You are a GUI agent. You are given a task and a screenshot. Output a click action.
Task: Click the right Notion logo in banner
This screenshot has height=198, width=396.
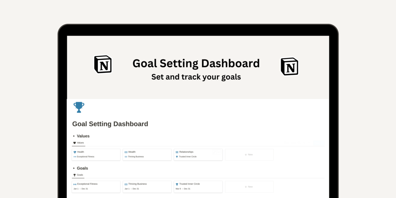[x=290, y=67]
